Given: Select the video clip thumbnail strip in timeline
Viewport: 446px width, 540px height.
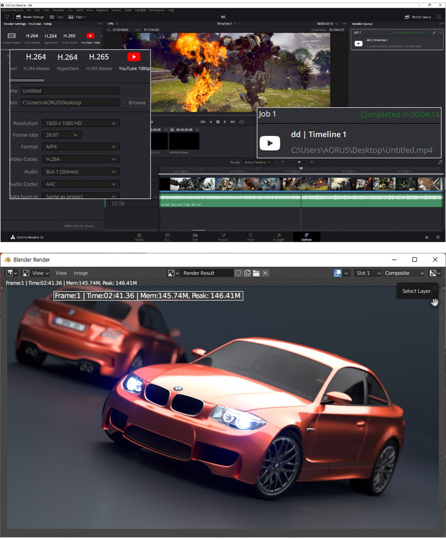Looking at the screenshot, I should click(301, 184).
